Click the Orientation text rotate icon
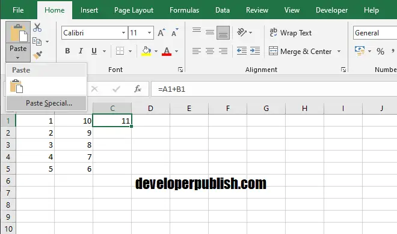This screenshot has width=397, height=234. [x=242, y=32]
